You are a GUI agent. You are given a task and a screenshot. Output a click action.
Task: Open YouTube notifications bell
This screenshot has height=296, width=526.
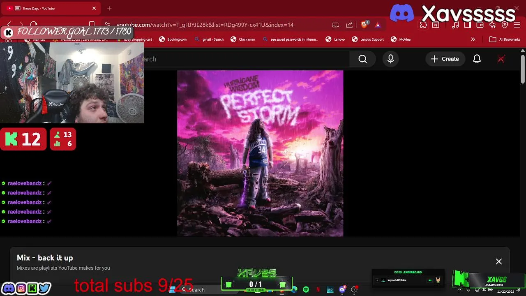[x=477, y=59]
